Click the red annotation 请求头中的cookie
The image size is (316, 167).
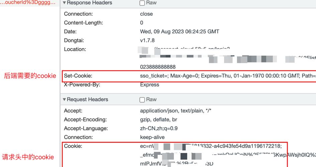28,157
